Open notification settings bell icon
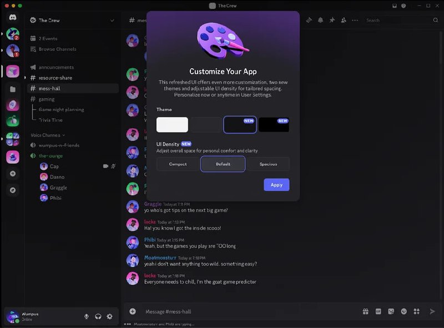444x328 pixels. tap(321, 20)
